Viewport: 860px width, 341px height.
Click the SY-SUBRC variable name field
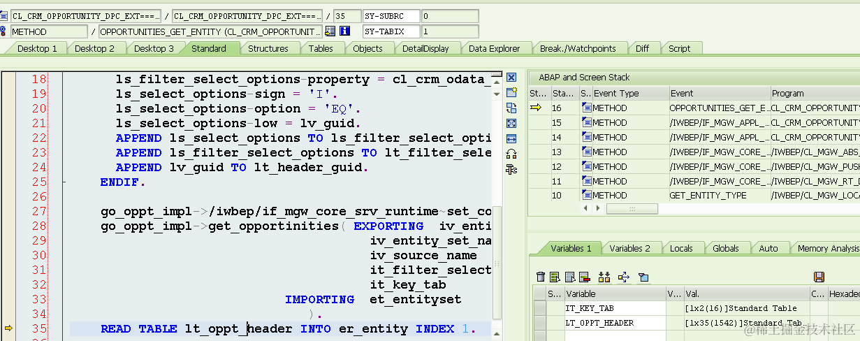point(391,16)
